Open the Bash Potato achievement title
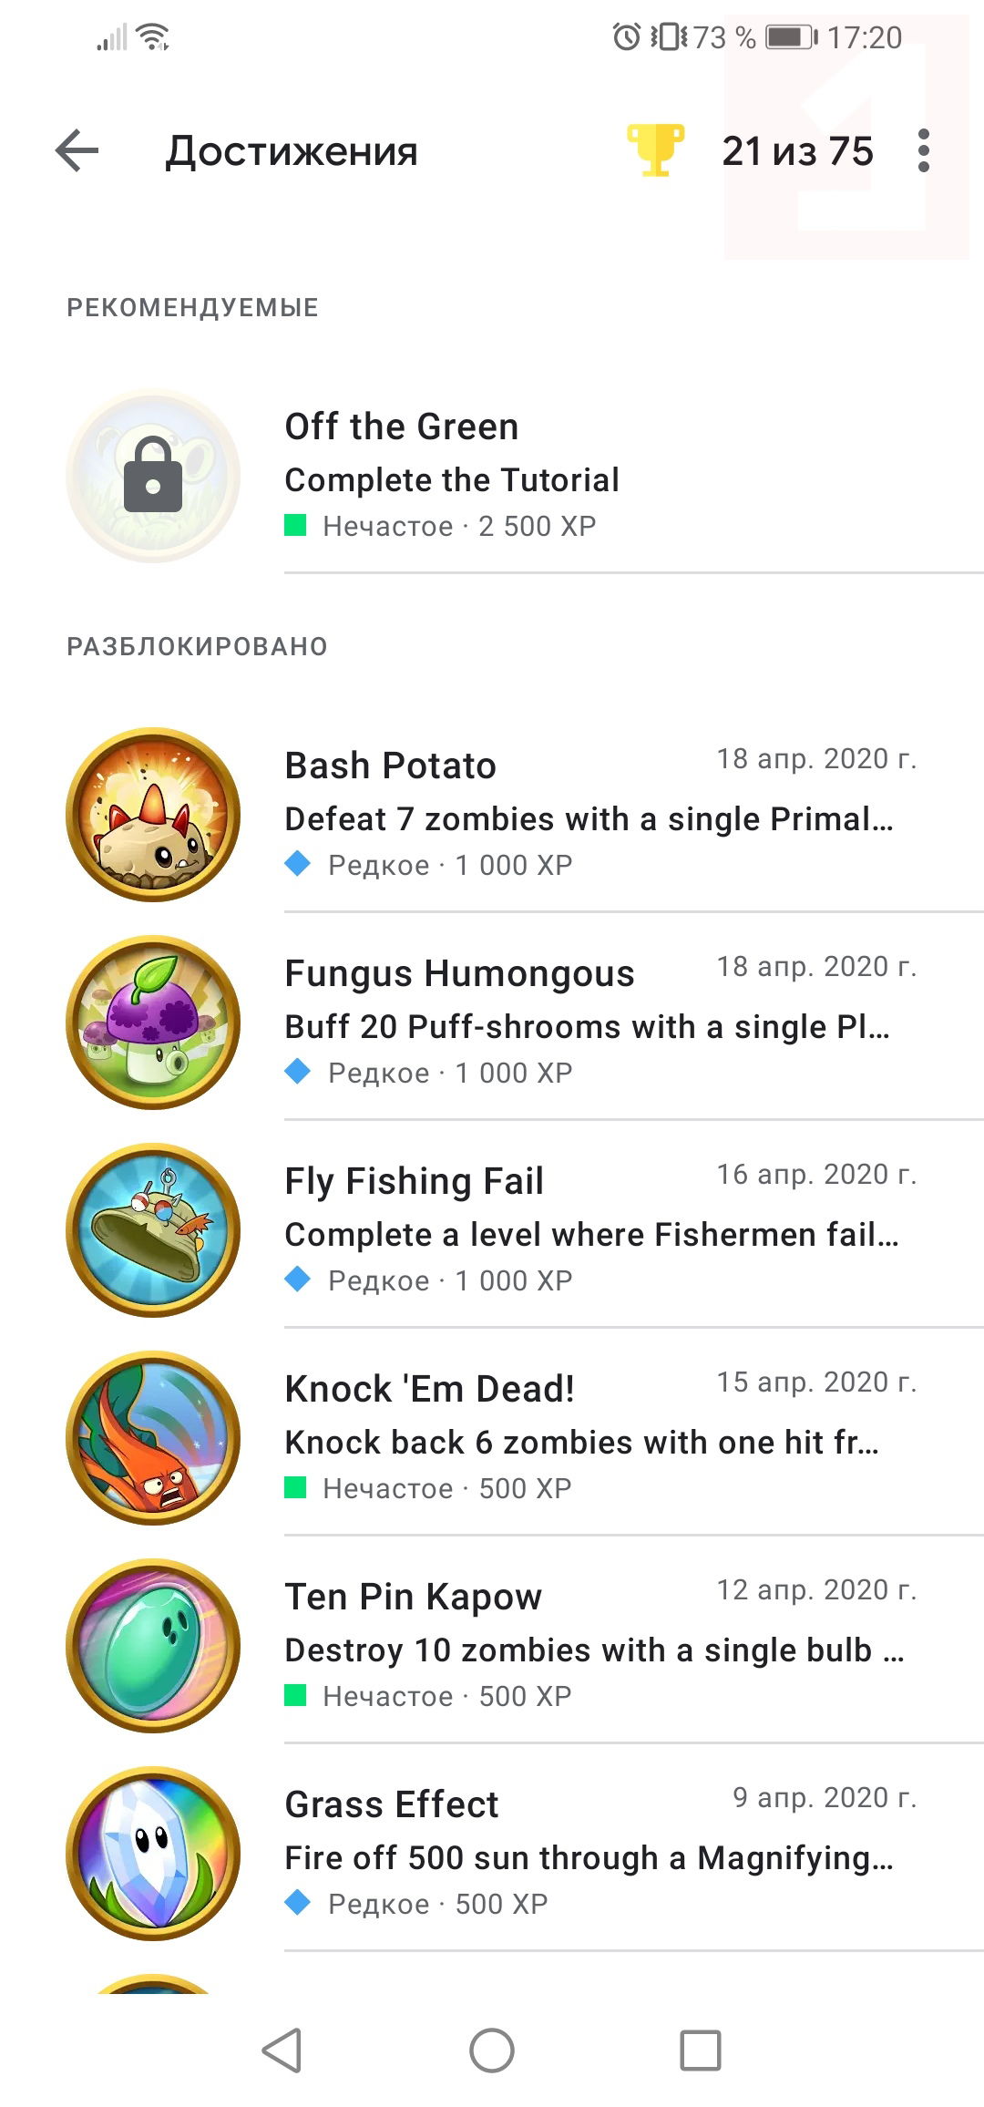 pyautogui.click(x=391, y=766)
